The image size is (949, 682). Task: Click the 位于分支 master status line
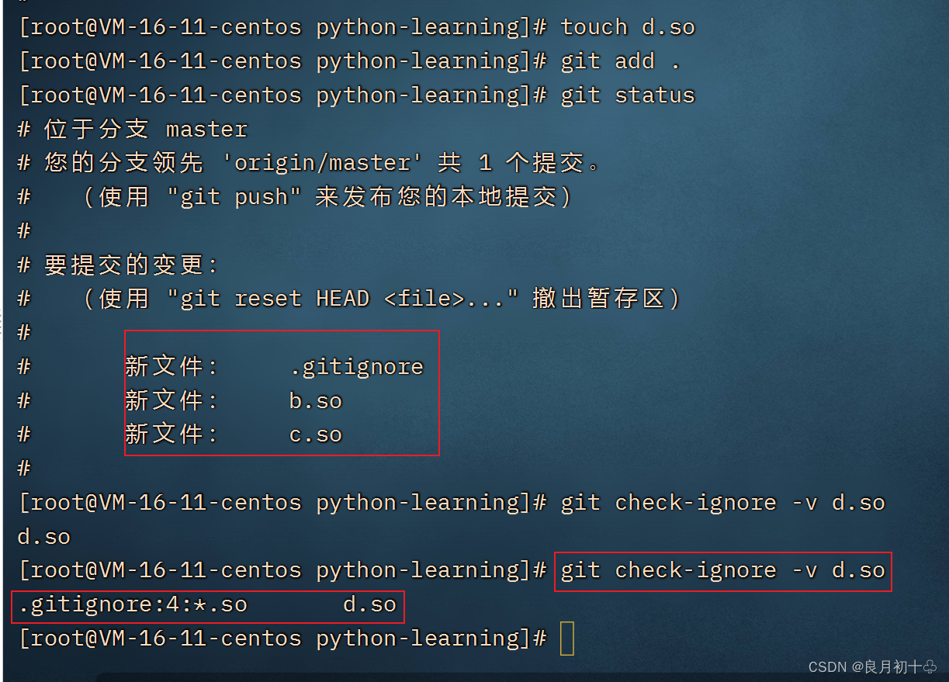pos(132,129)
